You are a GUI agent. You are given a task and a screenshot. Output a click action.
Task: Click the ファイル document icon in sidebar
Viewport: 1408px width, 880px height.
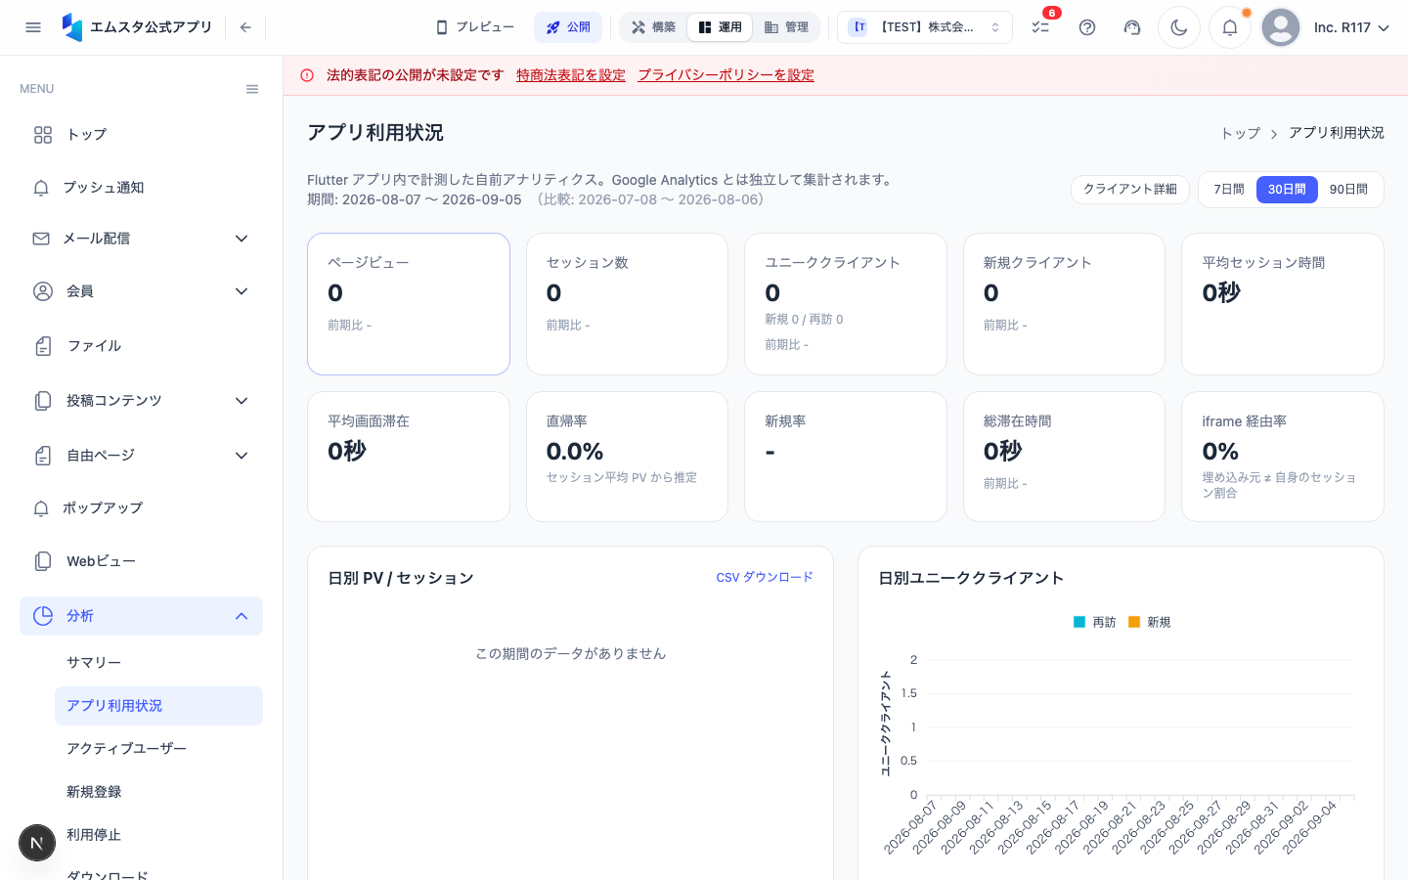pyautogui.click(x=43, y=346)
